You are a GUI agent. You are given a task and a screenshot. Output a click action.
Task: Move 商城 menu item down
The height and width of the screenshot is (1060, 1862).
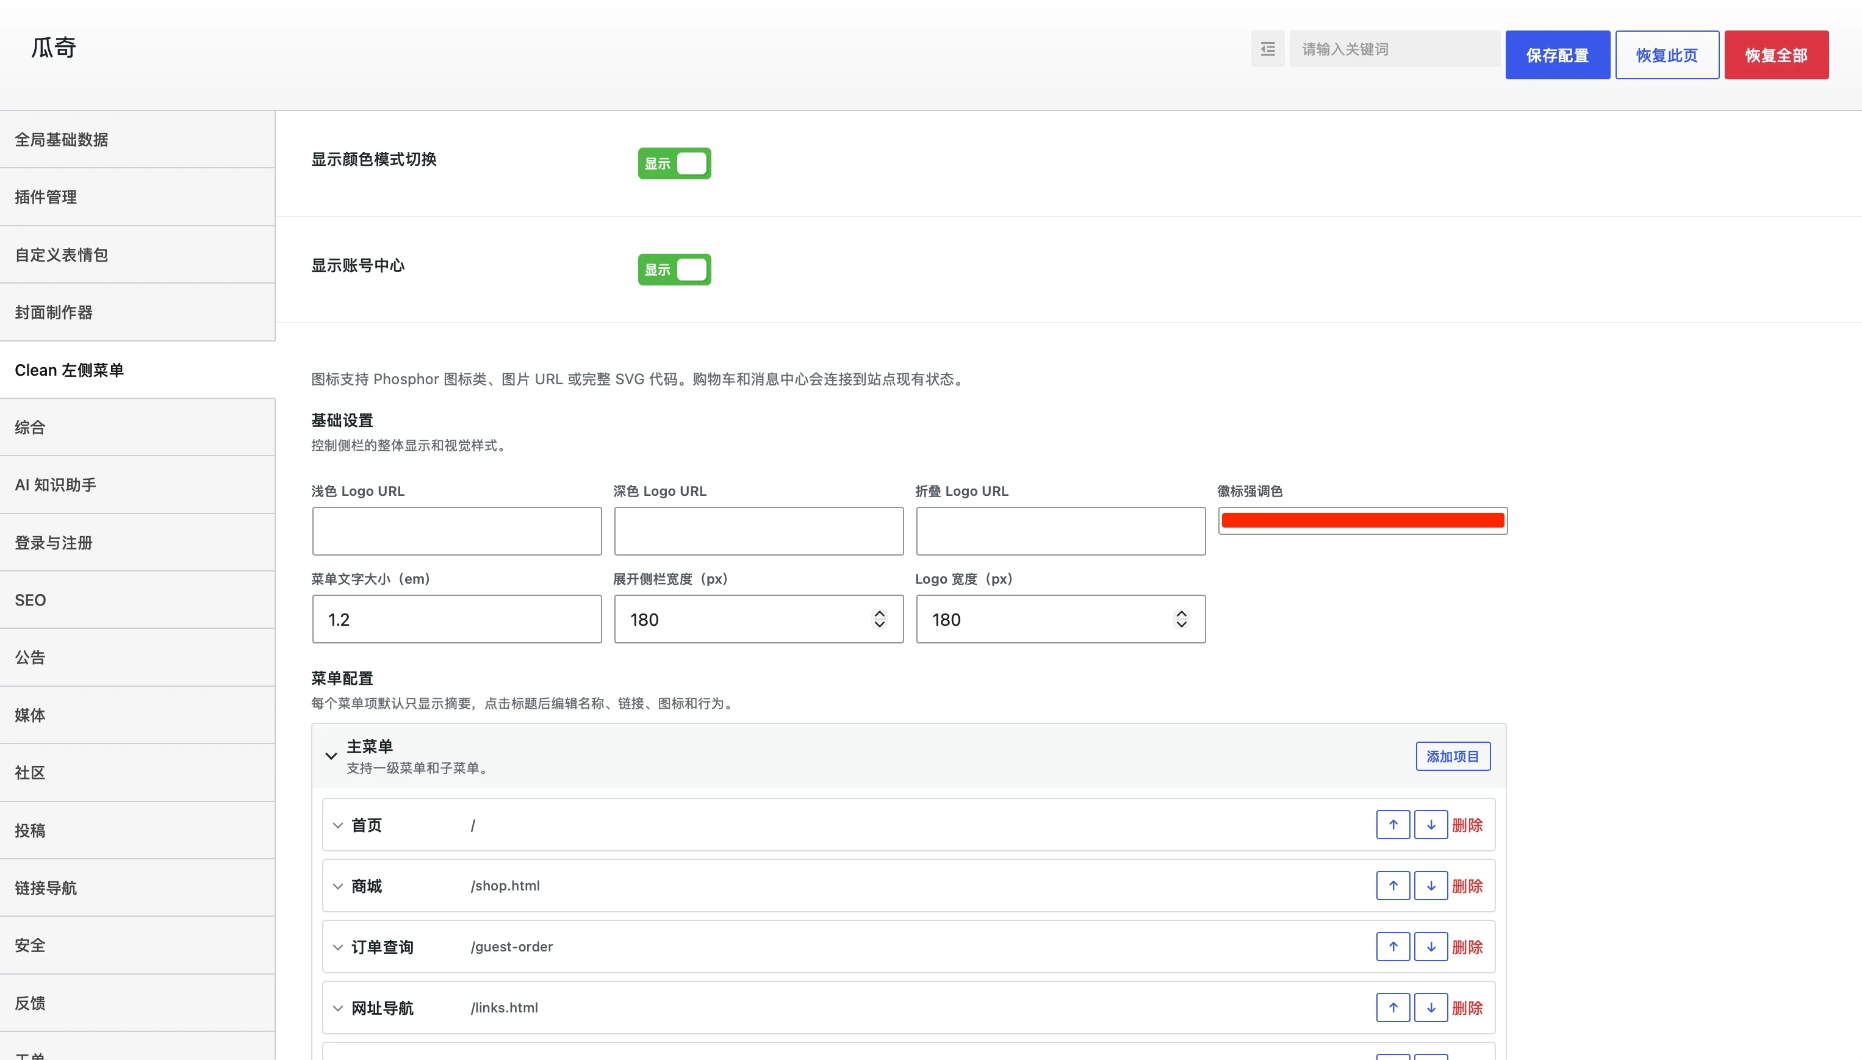(x=1430, y=886)
